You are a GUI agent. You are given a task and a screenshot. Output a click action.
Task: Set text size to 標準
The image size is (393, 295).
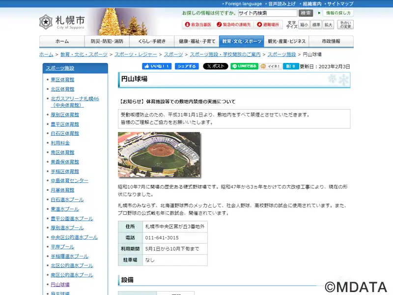tap(316, 25)
